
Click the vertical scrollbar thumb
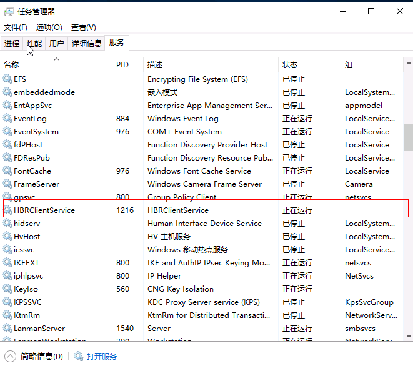click(x=409, y=137)
